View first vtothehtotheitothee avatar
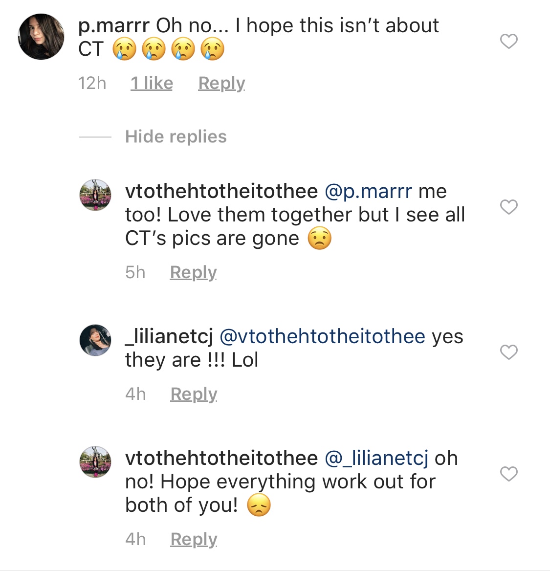550x571 pixels. (95, 195)
